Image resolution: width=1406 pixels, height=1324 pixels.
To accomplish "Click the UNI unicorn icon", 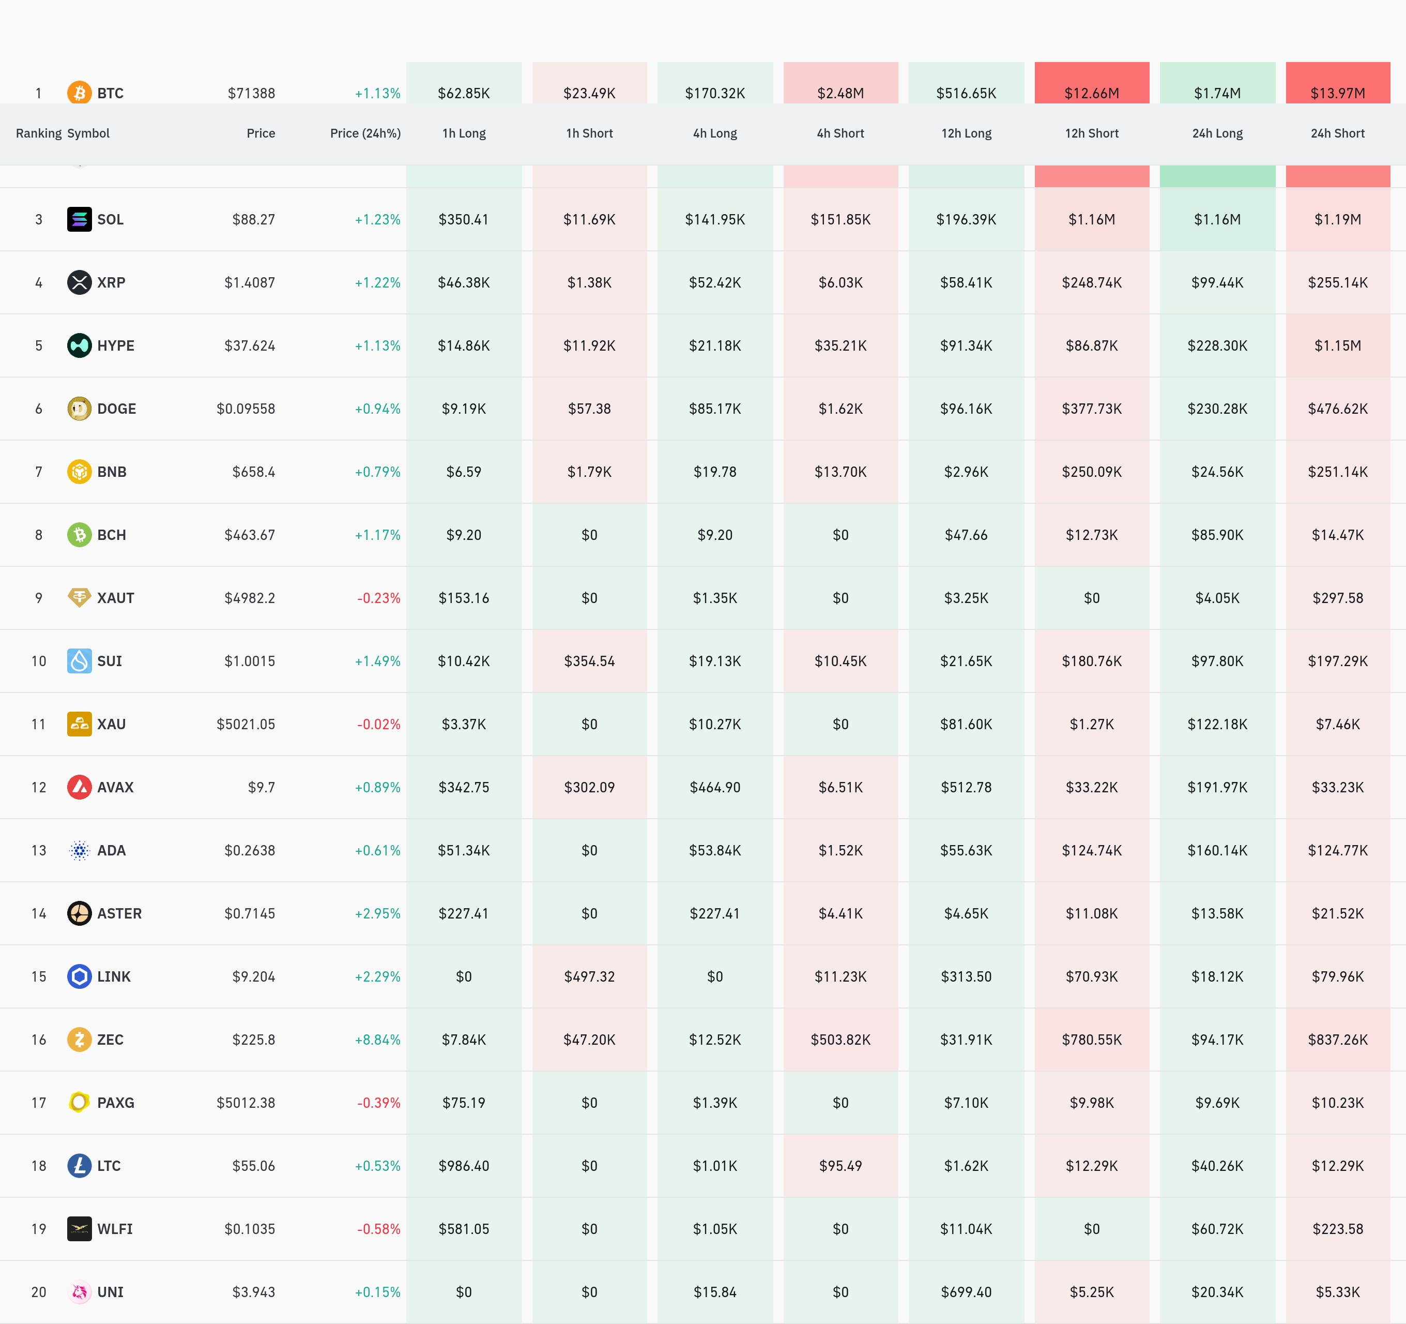I will point(79,1292).
